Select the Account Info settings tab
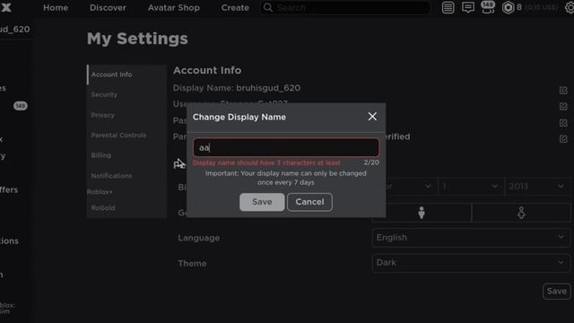The height and width of the screenshot is (323, 574). [x=126, y=74]
